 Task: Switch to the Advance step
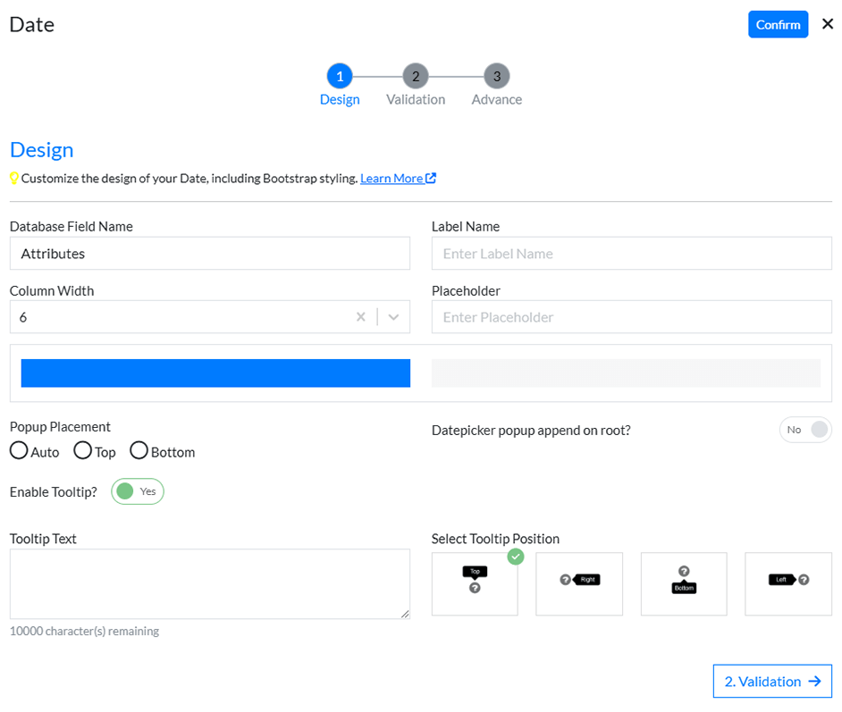(x=496, y=77)
